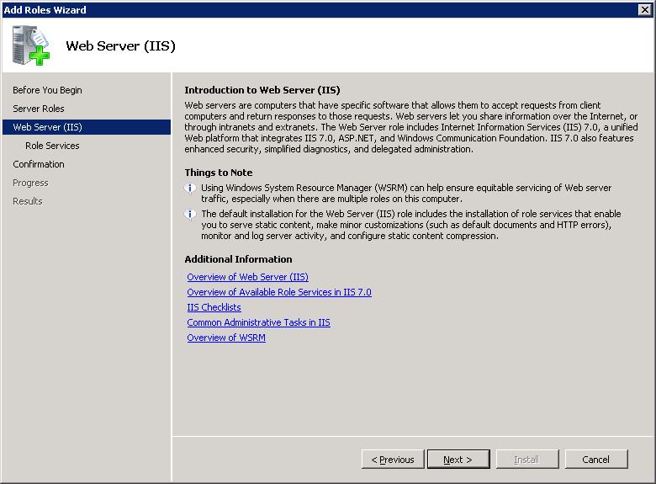Close the Add Roles Wizard window
Screen dimensions: 656x484
(x=645, y=9)
